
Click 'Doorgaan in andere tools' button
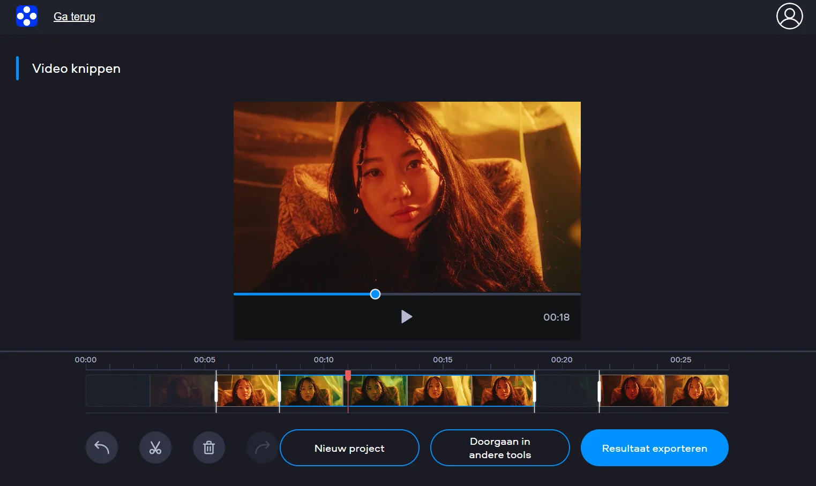500,448
